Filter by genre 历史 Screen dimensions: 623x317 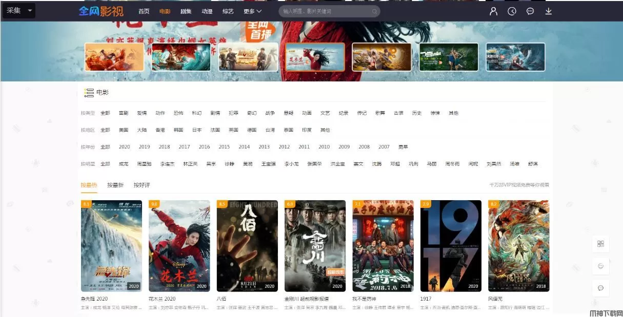pyautogui.click(x=417, y=113)
